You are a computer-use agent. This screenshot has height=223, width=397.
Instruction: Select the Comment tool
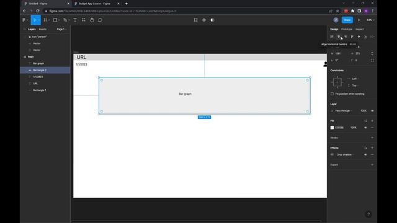coord(100,20)
